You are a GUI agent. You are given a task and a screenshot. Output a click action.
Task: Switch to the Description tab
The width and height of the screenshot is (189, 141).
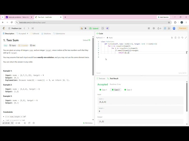(x=9, y=33)
